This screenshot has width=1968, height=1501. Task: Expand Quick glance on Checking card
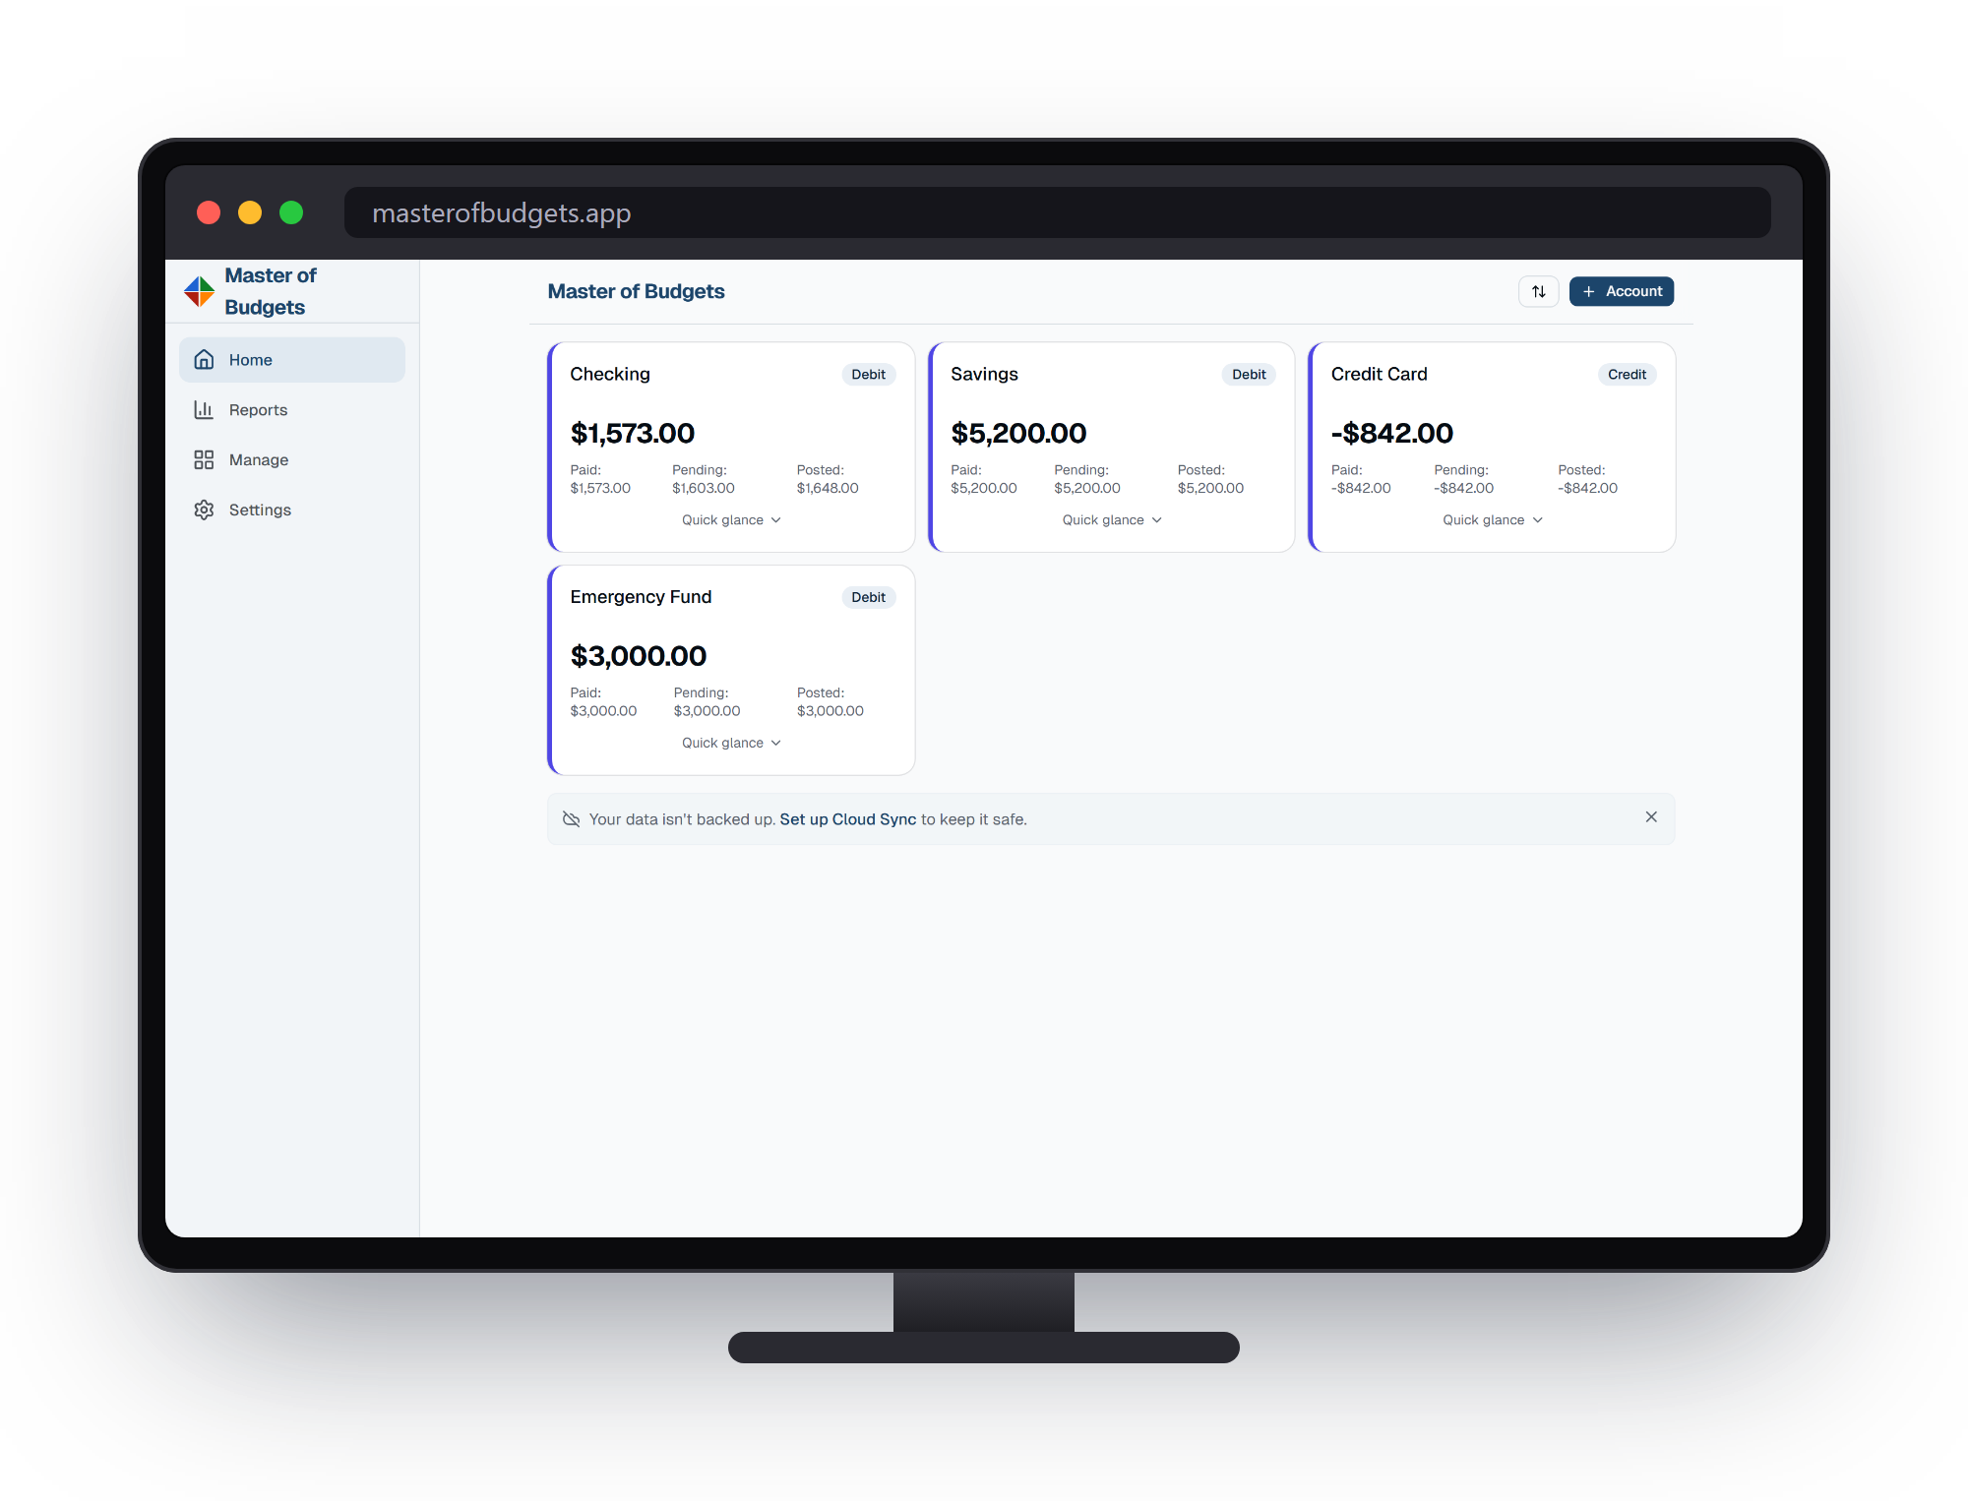point(731,519)
